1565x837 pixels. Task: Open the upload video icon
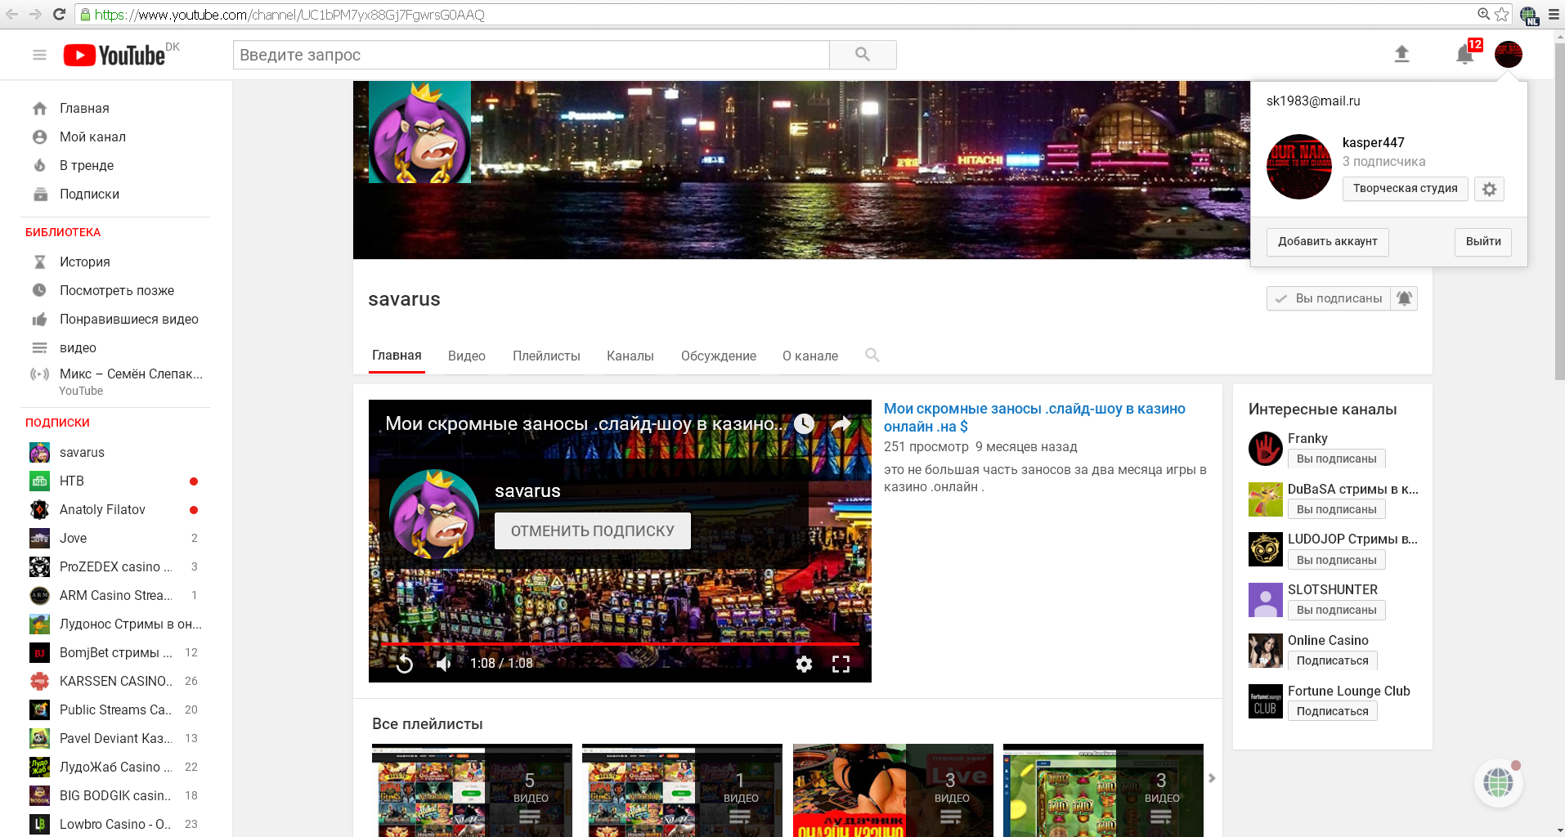click(x=1401, y=55)
